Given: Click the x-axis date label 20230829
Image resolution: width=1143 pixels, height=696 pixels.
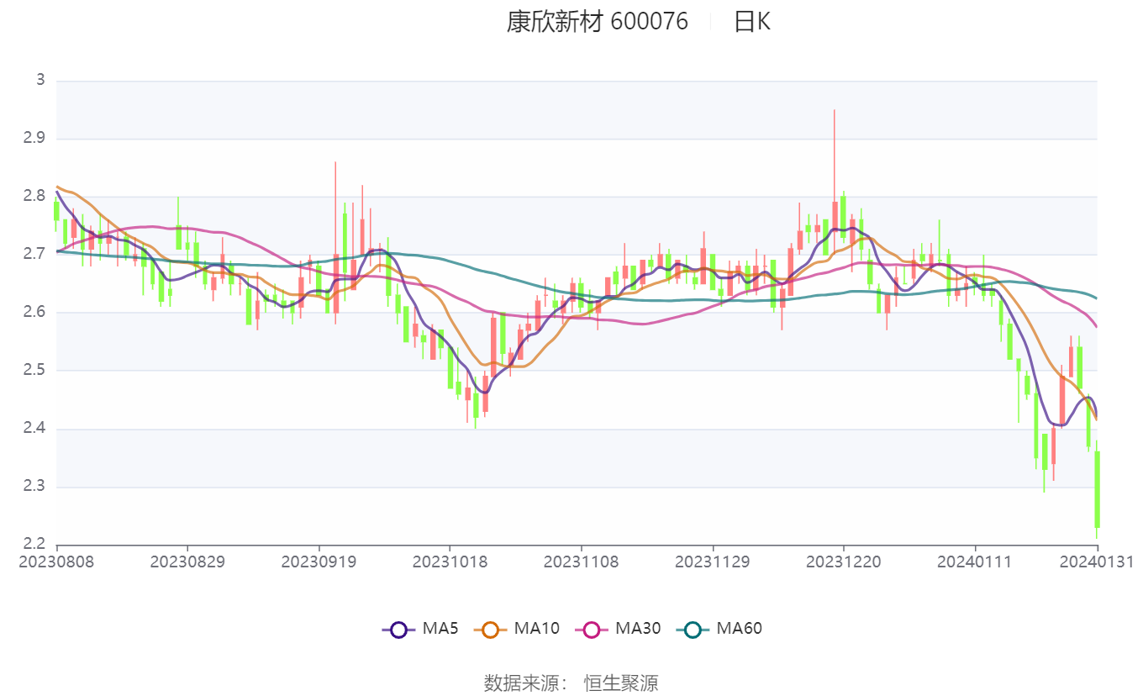Looking at the screenshot, I should (x=187, y=562).
